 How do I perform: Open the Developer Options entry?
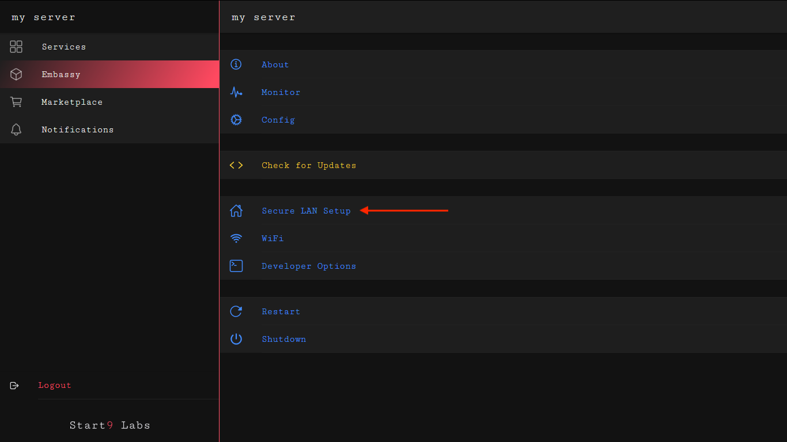[309, 266]
